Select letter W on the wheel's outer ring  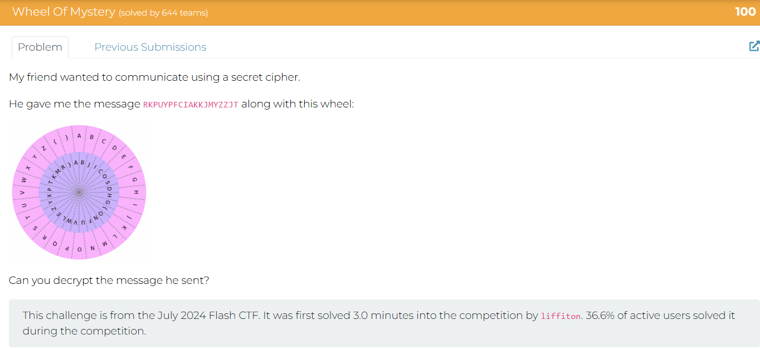click(24, 179)
